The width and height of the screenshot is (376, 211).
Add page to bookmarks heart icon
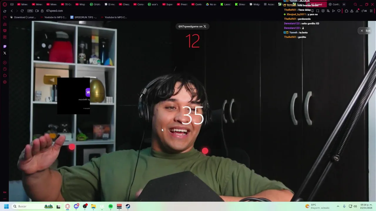(339, 11)
